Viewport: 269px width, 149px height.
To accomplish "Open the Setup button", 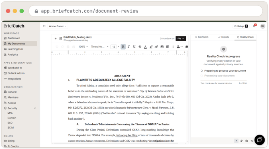I will click(241, 26).
